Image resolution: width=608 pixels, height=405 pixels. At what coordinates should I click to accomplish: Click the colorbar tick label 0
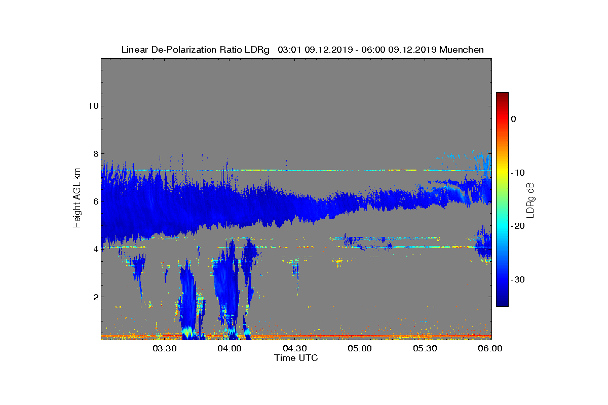514,119
